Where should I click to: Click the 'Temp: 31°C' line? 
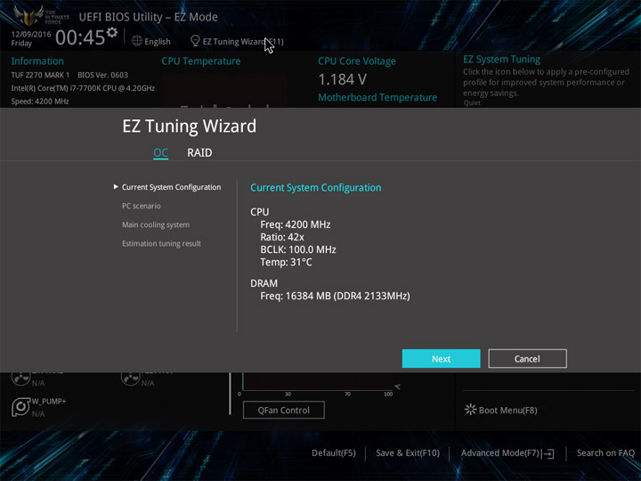286,262
